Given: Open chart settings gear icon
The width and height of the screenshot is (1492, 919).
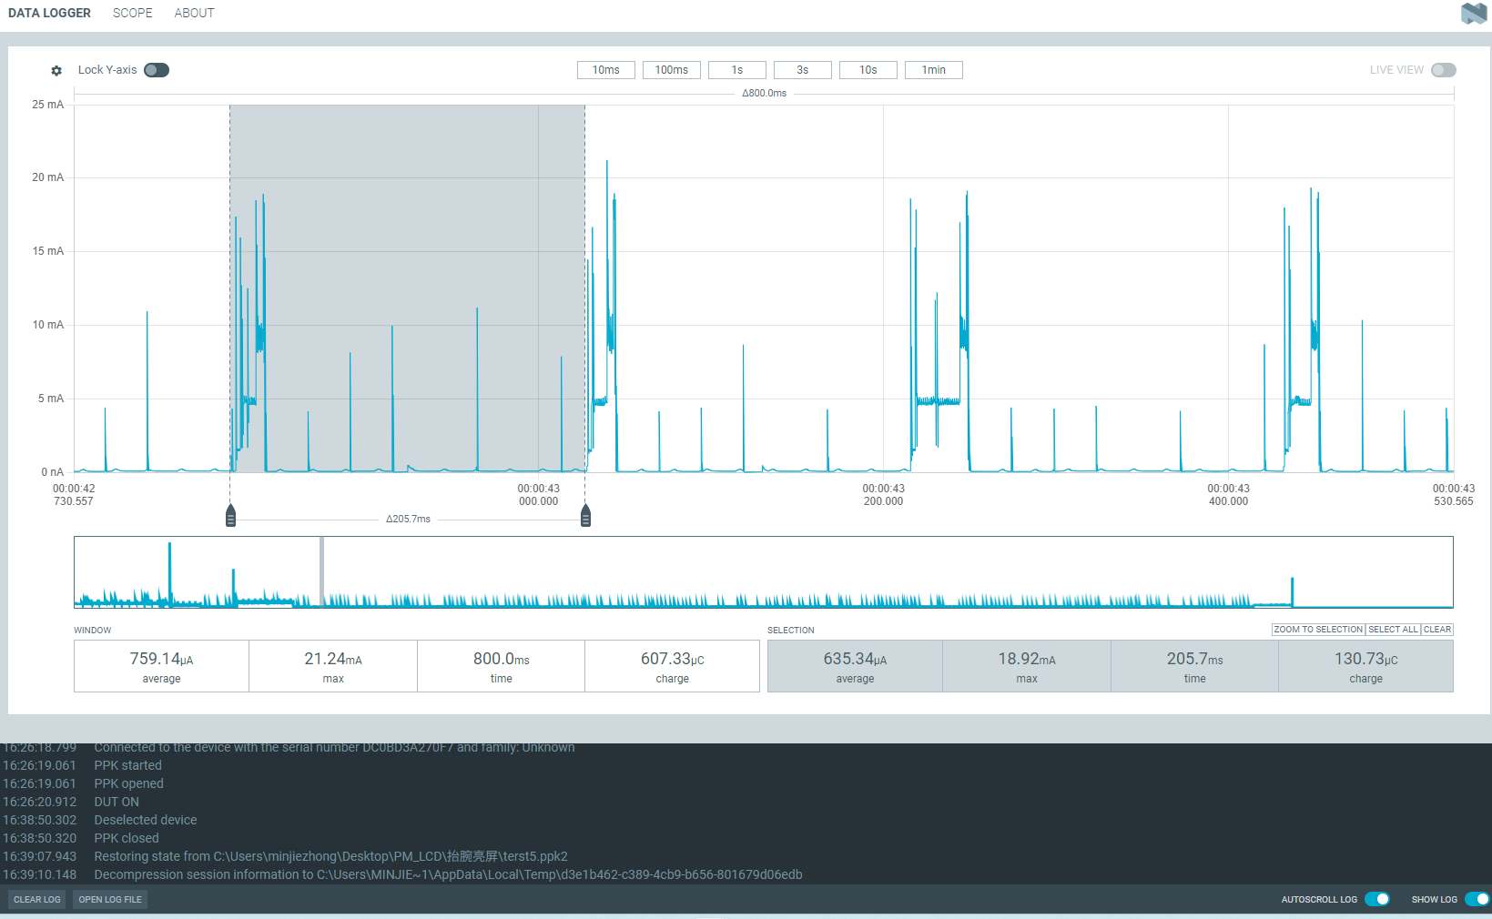Looking at the screenshot, I should 56,71.
